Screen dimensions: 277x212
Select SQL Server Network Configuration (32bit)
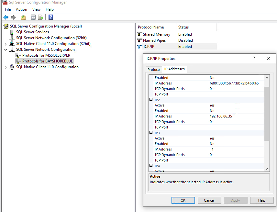click(x=51, y=38)
